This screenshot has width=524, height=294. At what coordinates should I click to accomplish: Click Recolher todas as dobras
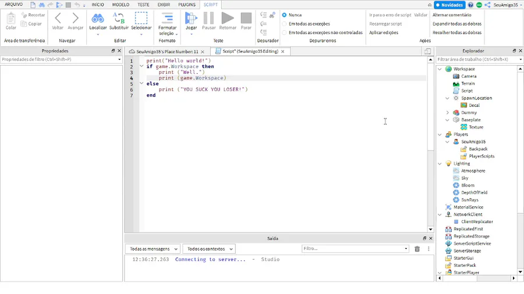click(457, 33)
